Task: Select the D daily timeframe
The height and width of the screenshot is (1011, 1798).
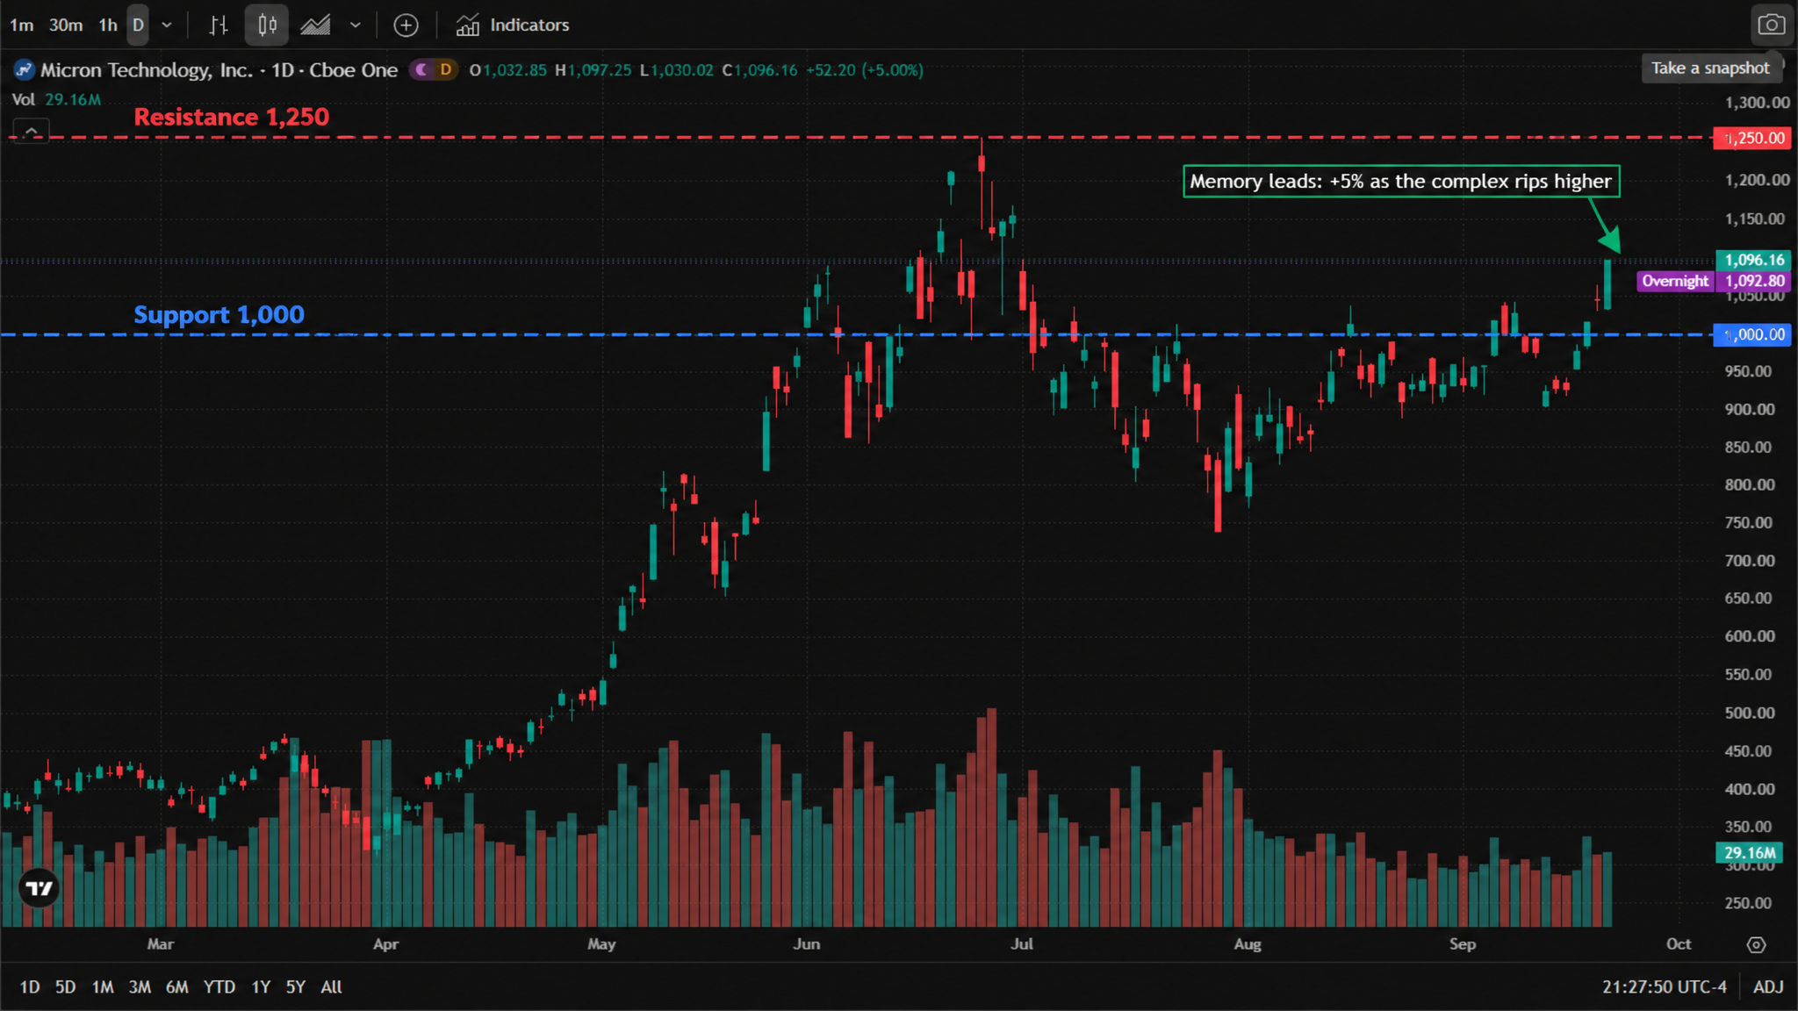Action: click(138, 25)
